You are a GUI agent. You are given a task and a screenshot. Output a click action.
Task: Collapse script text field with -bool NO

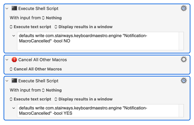(x=14, y=36)
